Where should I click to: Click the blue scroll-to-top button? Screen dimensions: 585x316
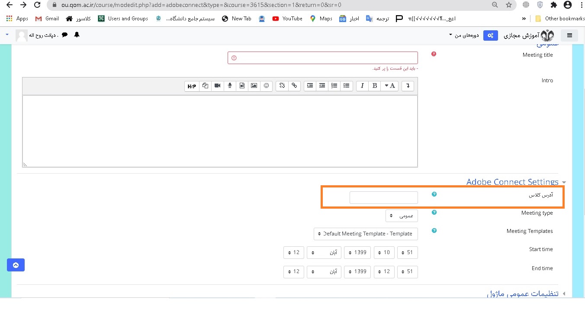click(16, 265)
